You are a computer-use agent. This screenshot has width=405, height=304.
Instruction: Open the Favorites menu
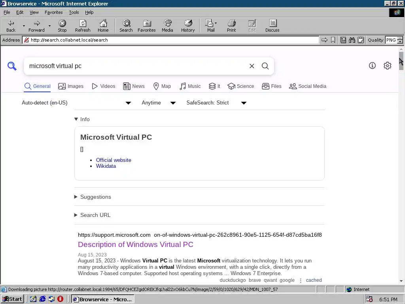[53, 12]
